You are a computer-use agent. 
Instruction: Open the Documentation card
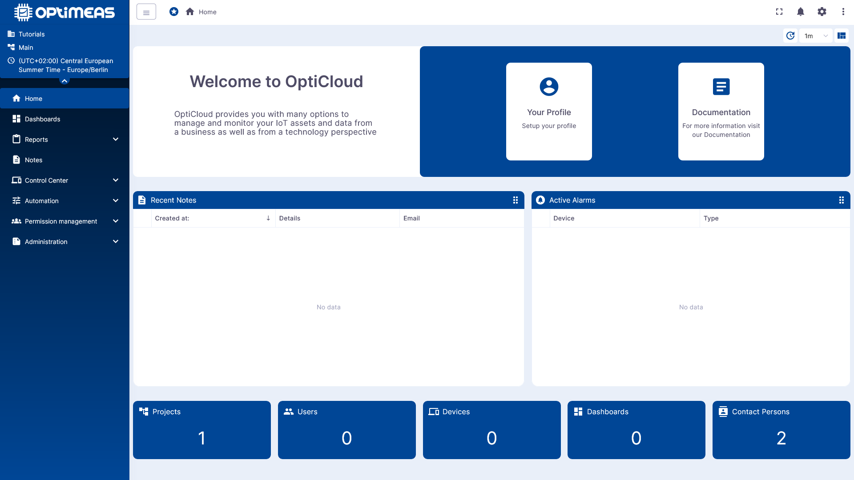[721, 112]
